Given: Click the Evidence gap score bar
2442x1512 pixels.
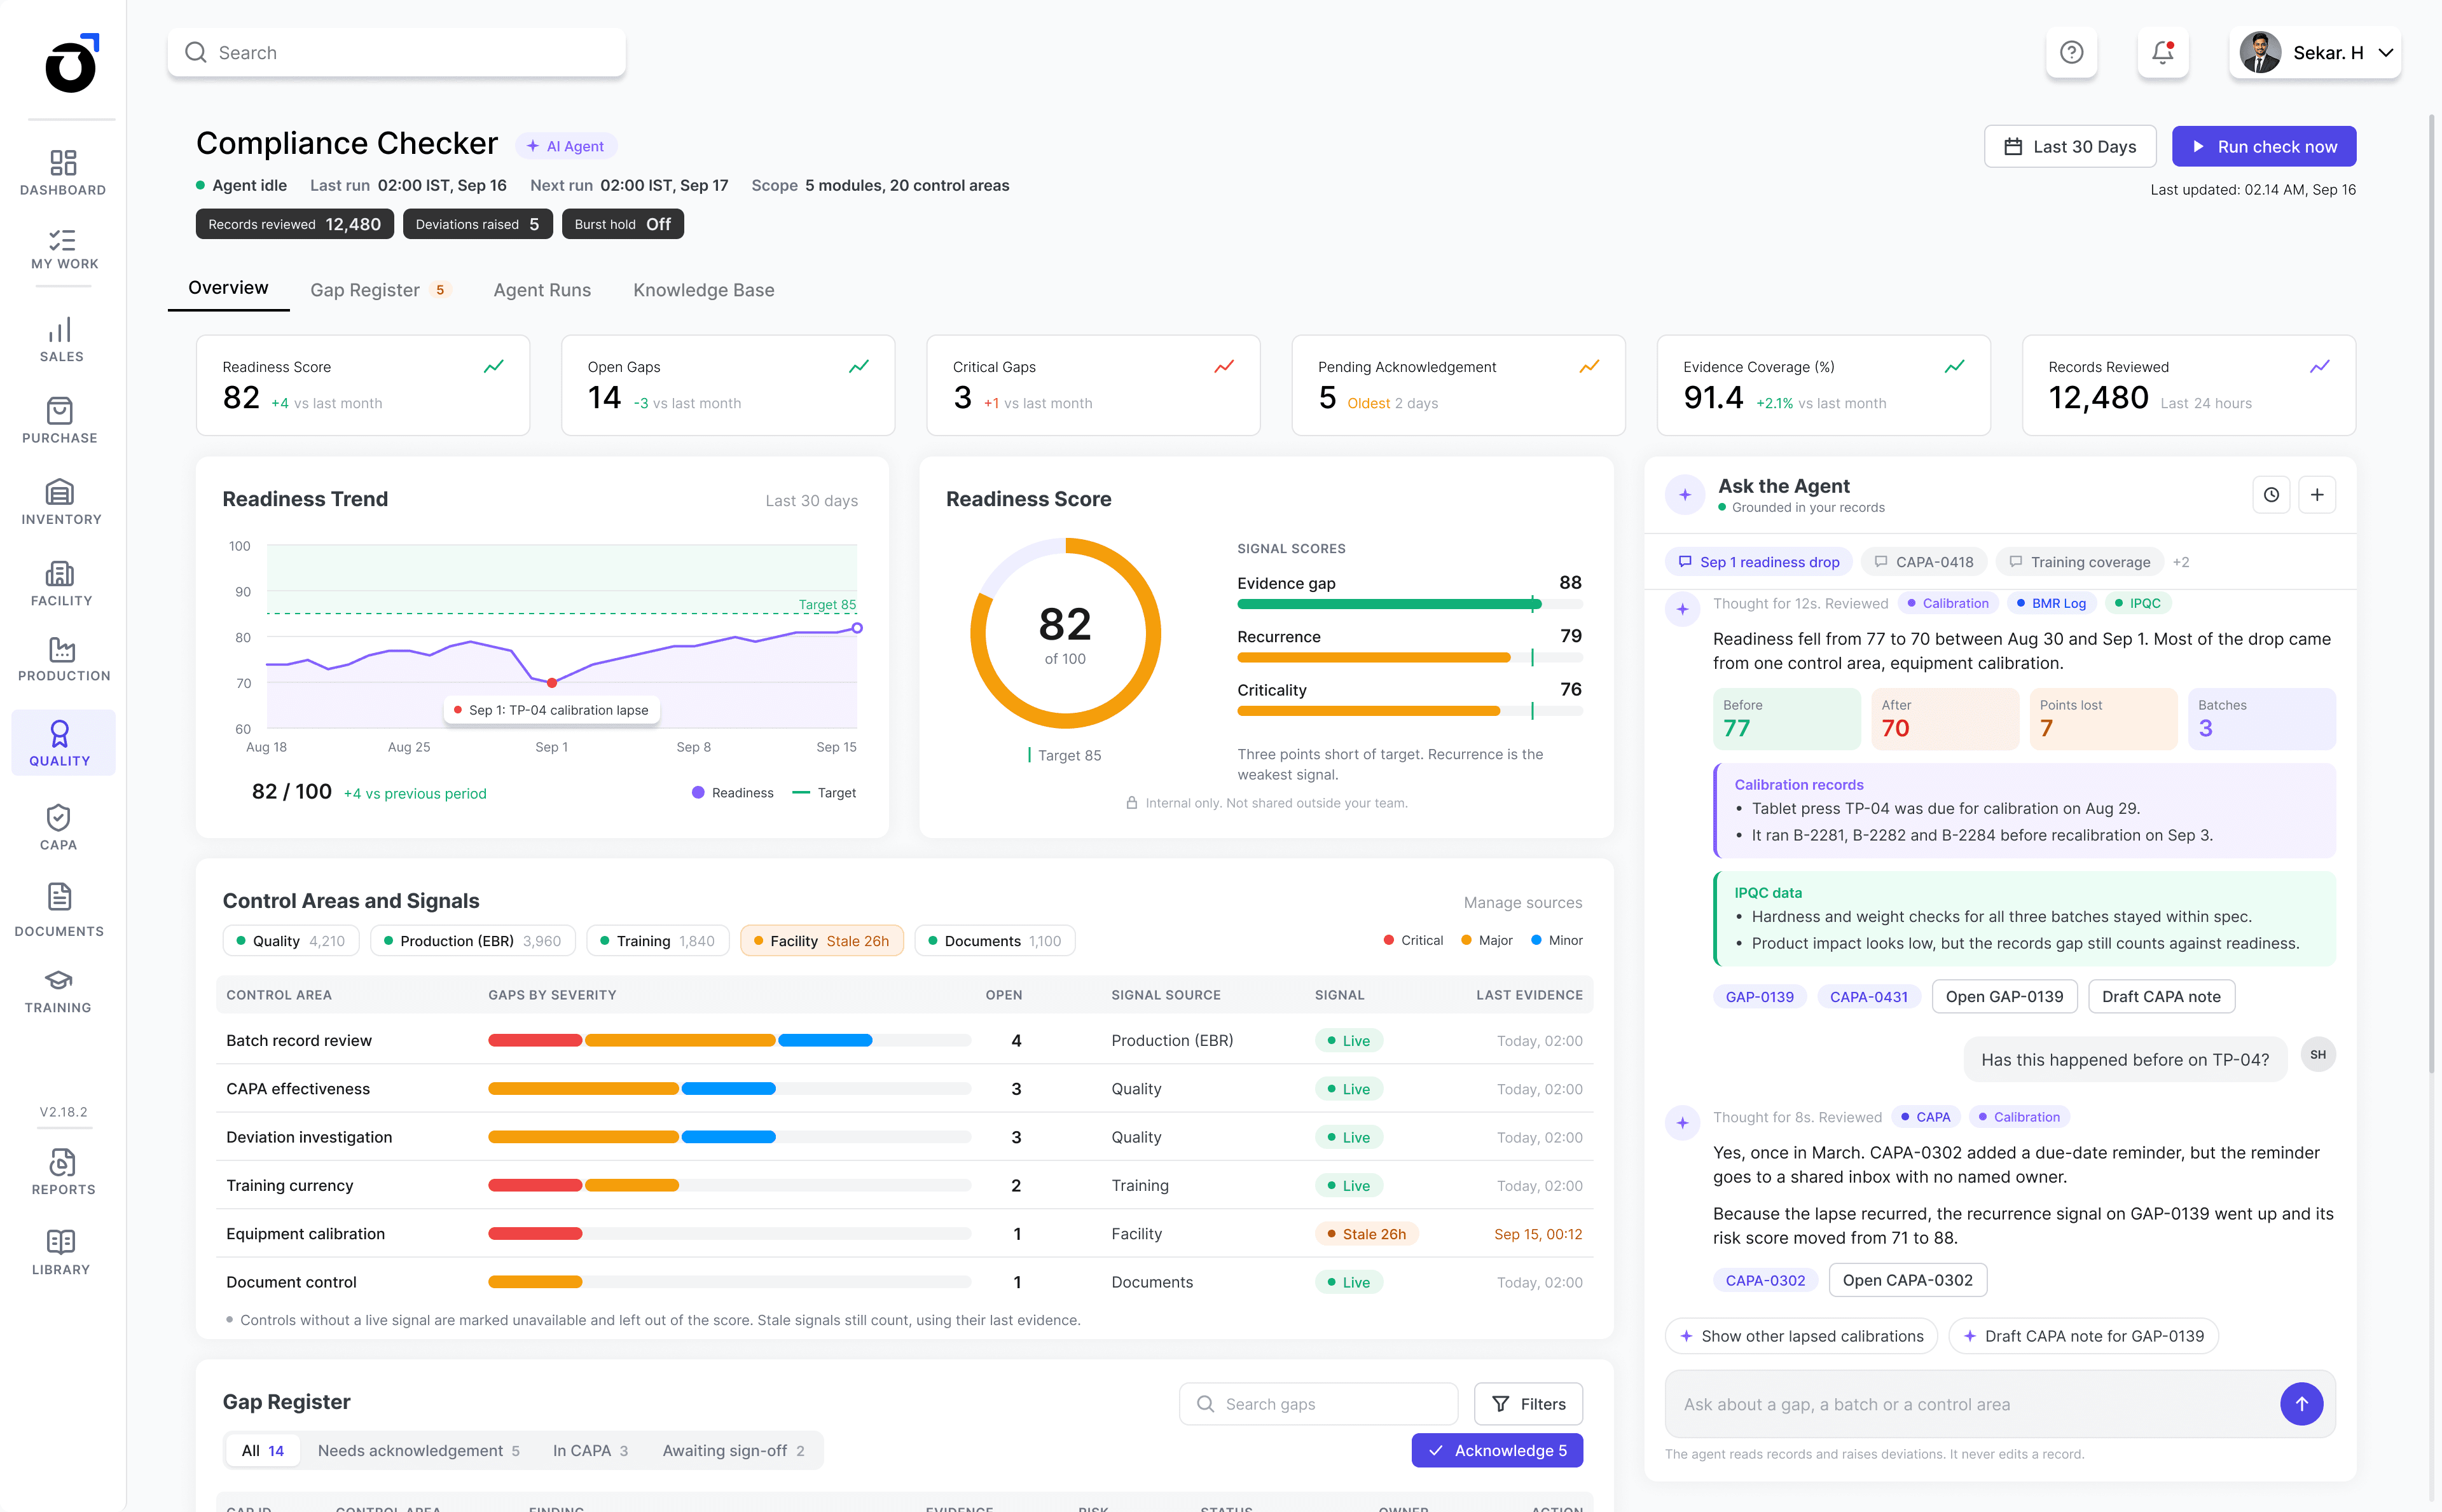Looking at the screenshot, I should pyautogui.click(x=1409, y=604).
